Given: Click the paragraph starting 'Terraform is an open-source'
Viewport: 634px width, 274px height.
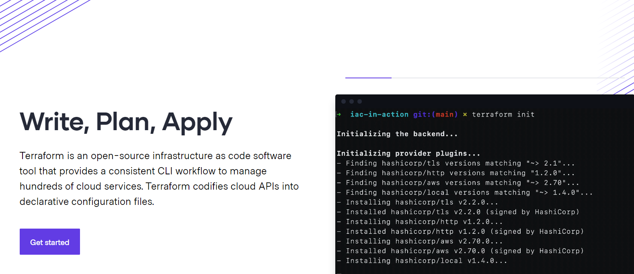Looking at the screenshot, I should tap(159, 178).
